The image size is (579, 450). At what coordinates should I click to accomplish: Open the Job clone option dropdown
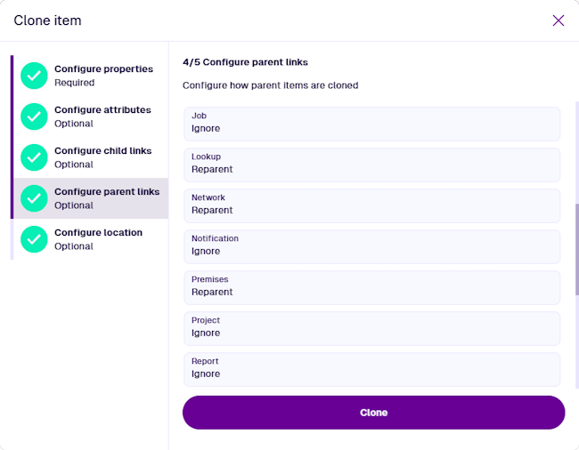coord(371,124)
